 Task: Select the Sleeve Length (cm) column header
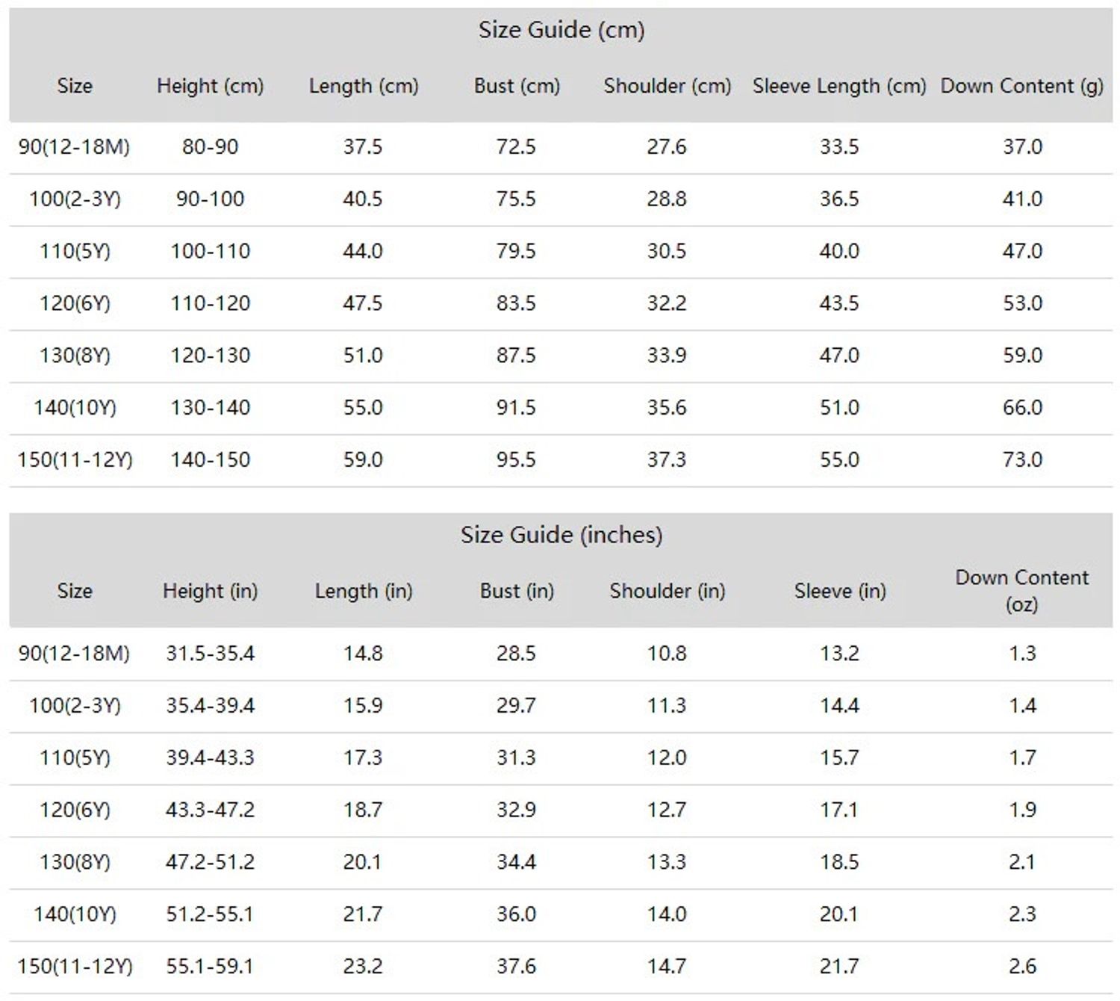[839, 86]
